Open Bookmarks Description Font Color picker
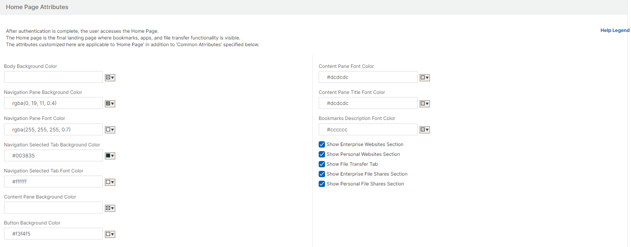Image resolution: width=631 pixels, height=247 pixels. click(x=424, y=130)
